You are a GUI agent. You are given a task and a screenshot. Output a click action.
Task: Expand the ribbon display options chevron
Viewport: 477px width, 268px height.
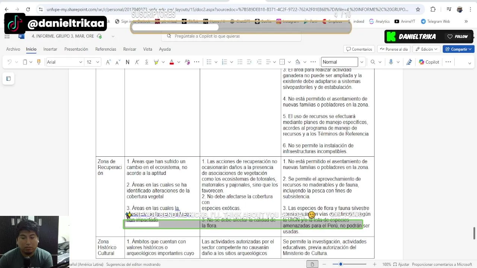(x=470, y=63)
